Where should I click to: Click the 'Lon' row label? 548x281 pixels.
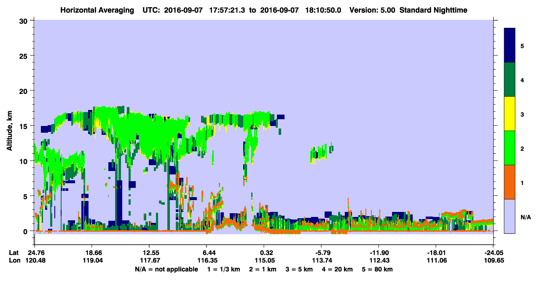(x=14, y=261)
